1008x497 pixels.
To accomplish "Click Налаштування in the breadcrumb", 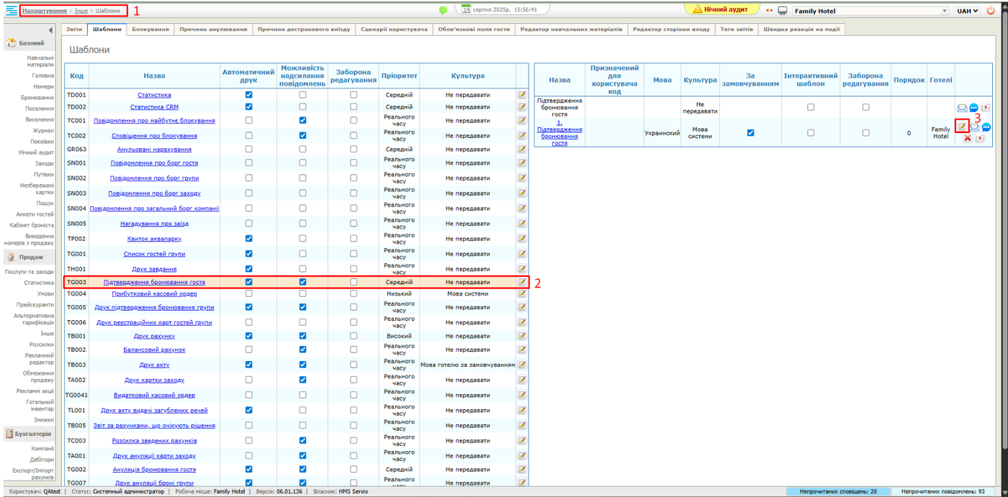I will click(45, 11).
